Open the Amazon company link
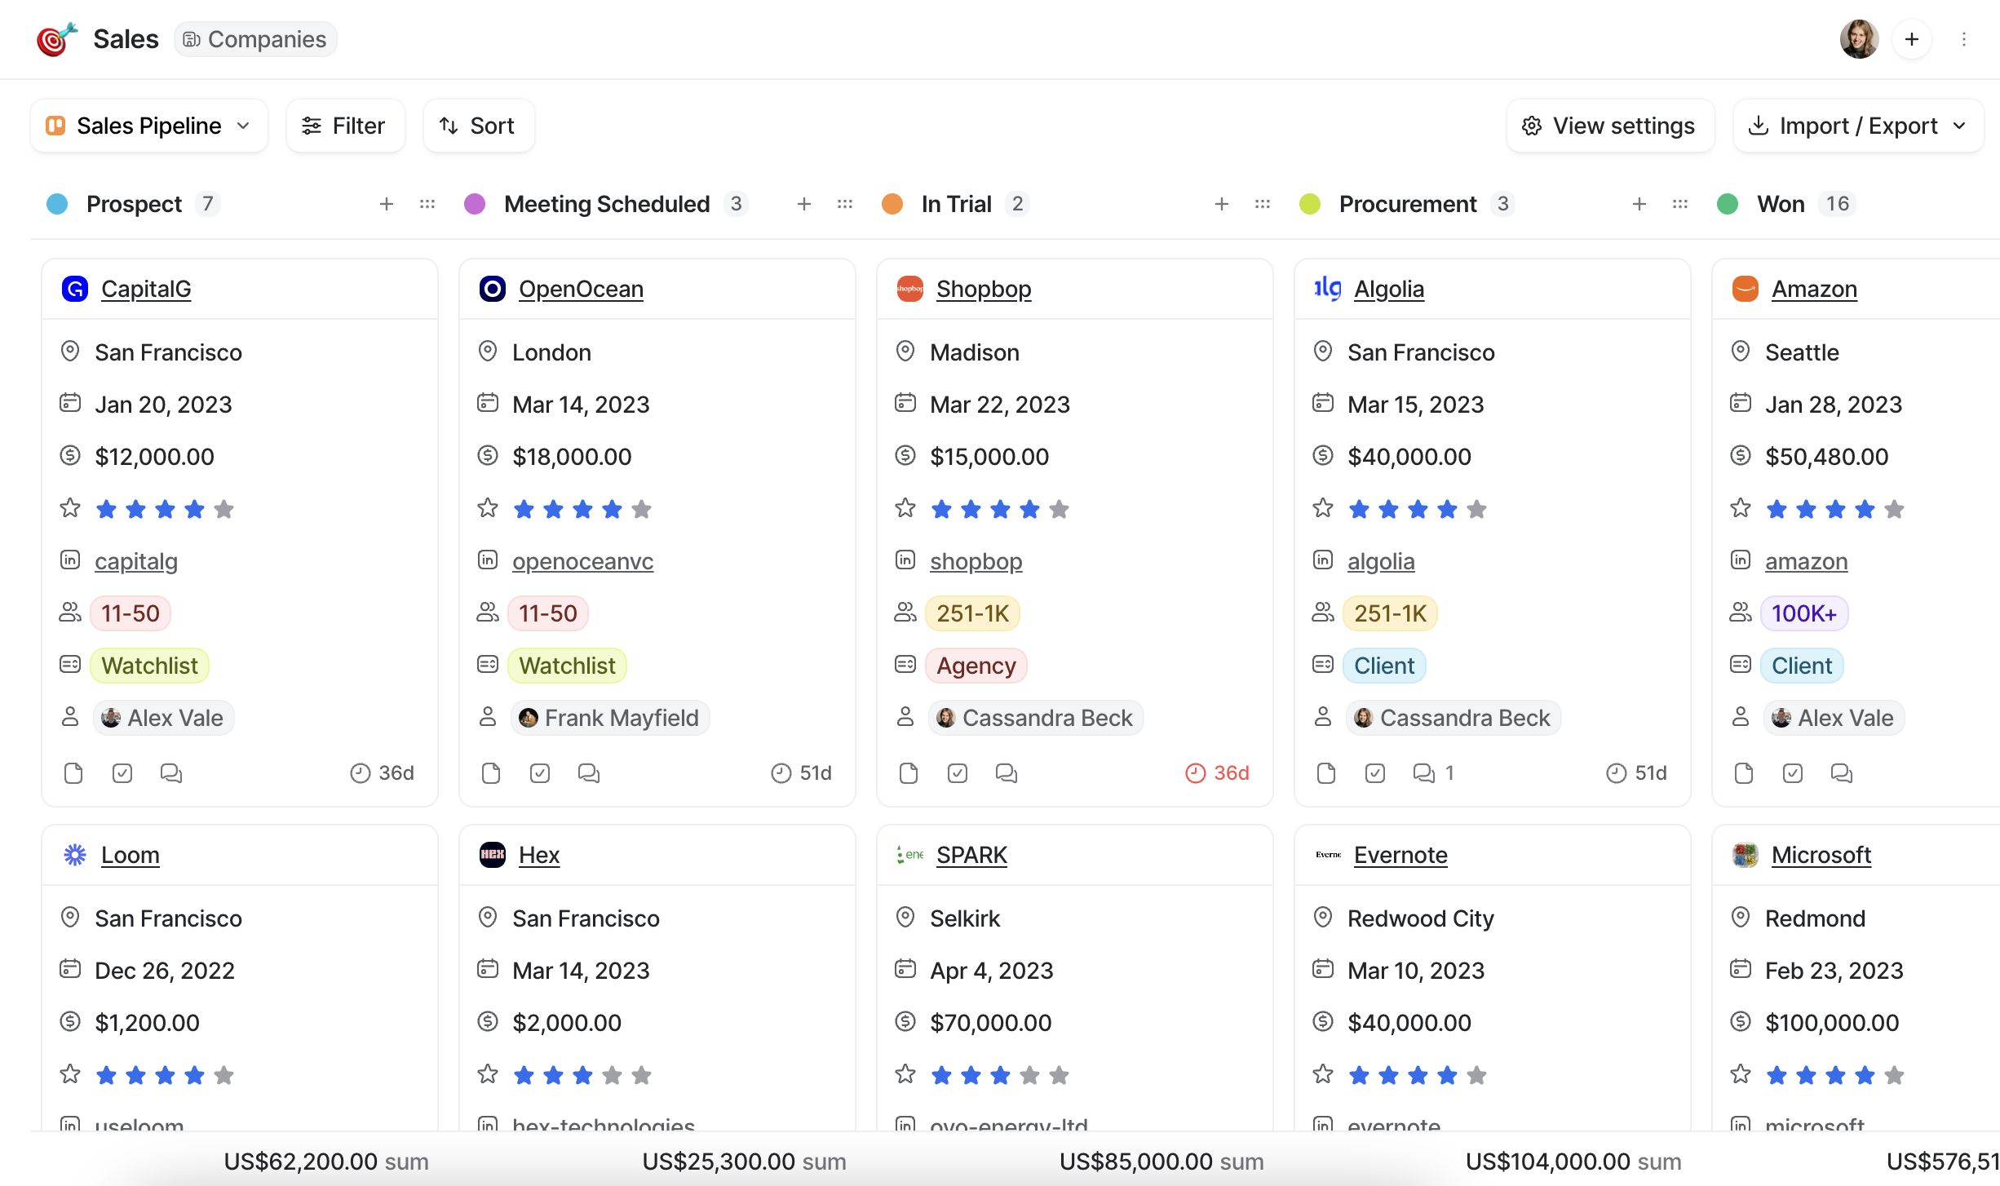Image resolution: width=2000 pixels, height=1186 pixels. coord(1814,289)
